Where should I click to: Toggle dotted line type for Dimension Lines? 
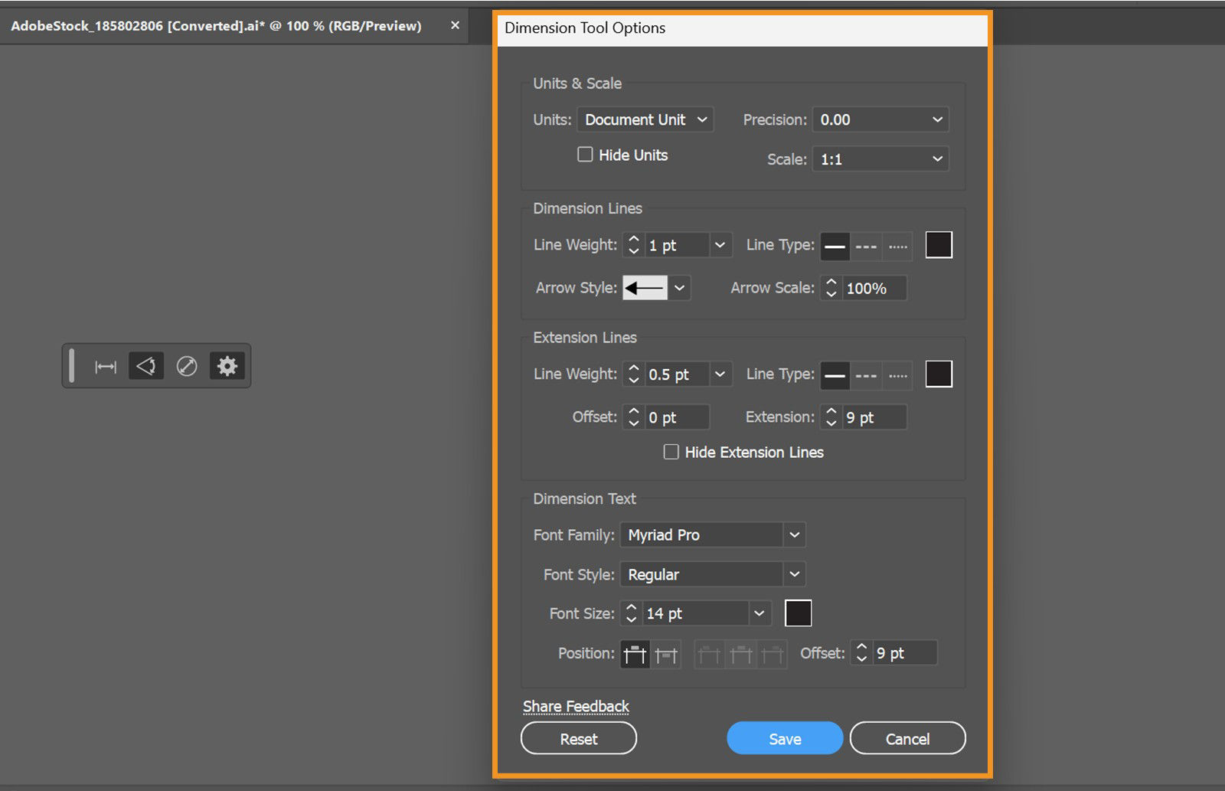point(896,246)
